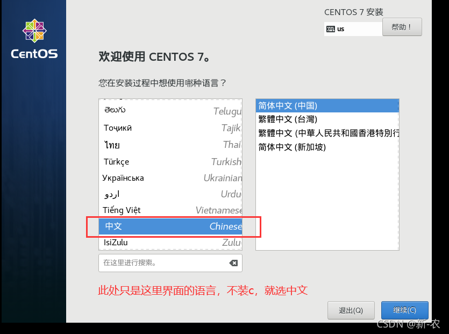
Task: Select Telugu in the language list
Action: (170, 111)
